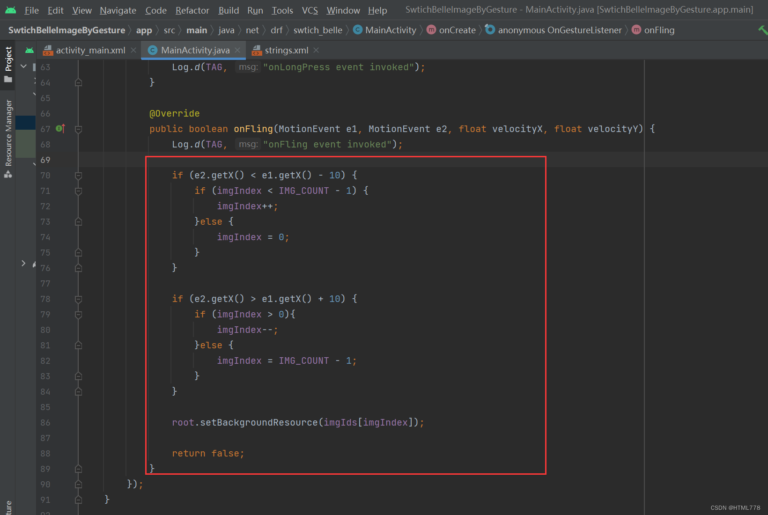
Task: Open the Help menu
Action: tap(377, 10)
